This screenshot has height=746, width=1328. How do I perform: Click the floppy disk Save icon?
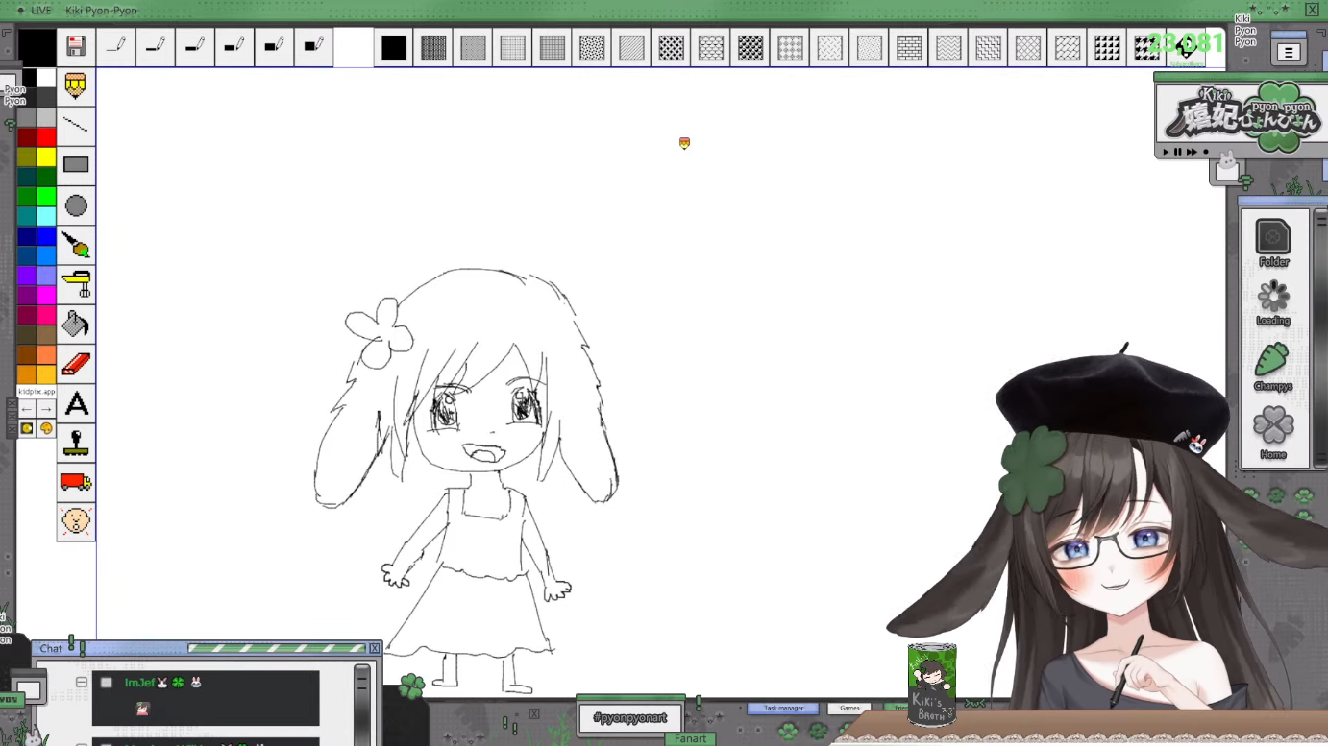click(x=76, y=46)
